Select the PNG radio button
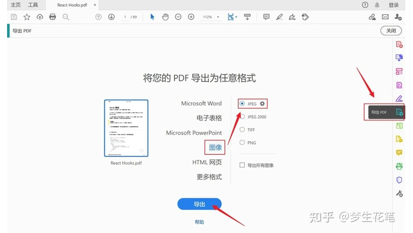Viewport: 413px width, 233px height. coord(242,142)
